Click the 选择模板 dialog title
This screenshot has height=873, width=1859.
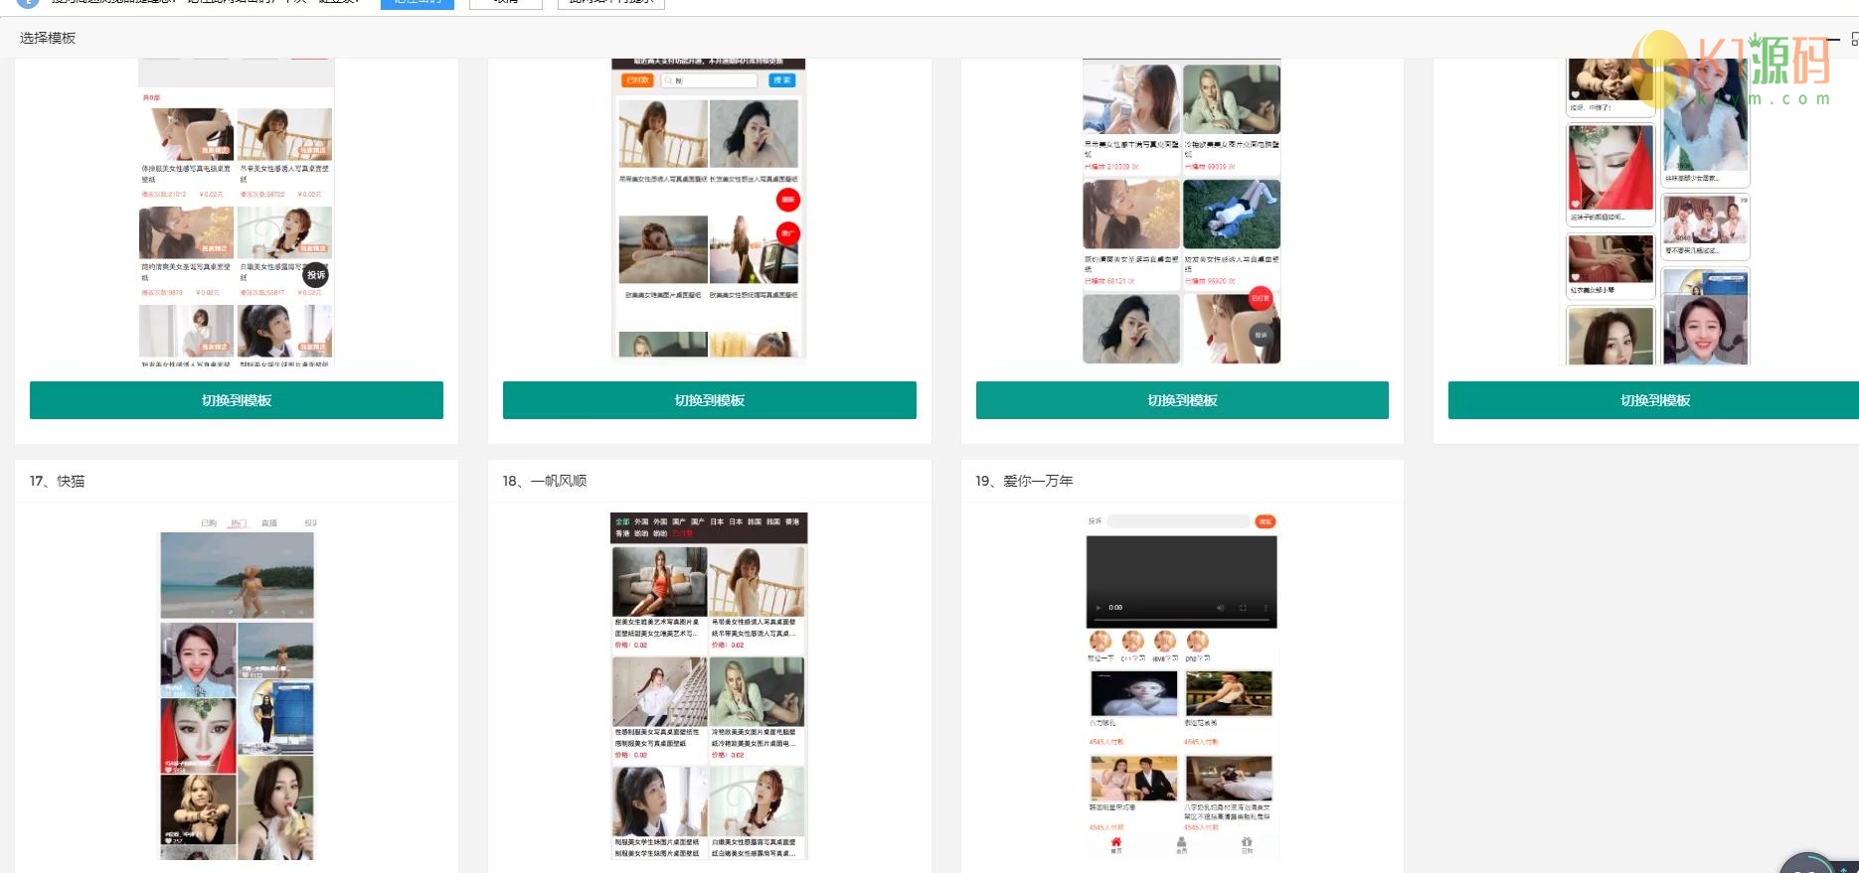[48, 38]
